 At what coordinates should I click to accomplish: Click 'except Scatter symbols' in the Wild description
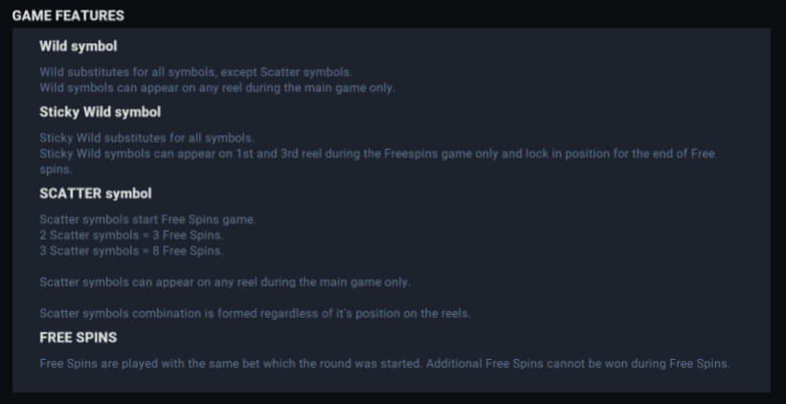point(286,72)
